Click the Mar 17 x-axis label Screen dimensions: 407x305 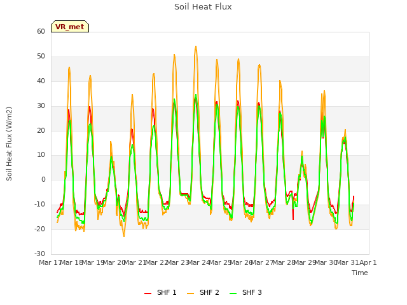coord(50,262)
